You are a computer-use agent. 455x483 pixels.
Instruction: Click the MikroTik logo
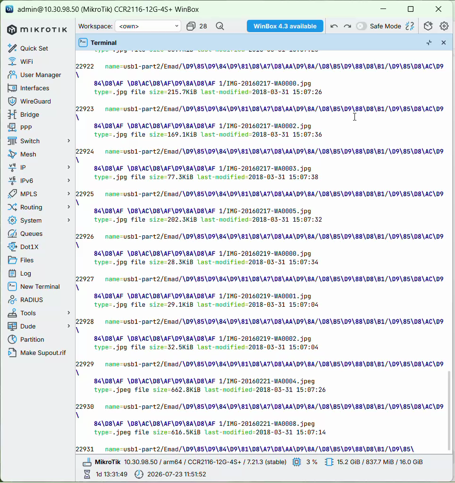point(37,30)
